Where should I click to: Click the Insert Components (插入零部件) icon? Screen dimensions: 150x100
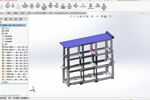pyautogui.click(x=8, y=4)
